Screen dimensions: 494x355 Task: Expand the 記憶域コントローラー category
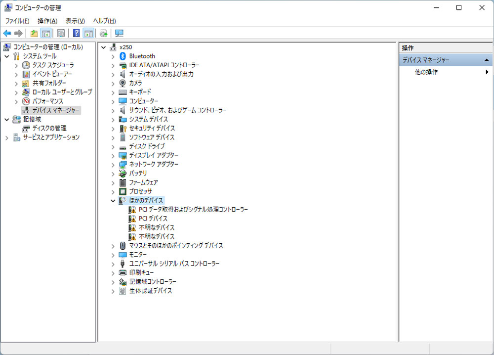click(113, 282)
